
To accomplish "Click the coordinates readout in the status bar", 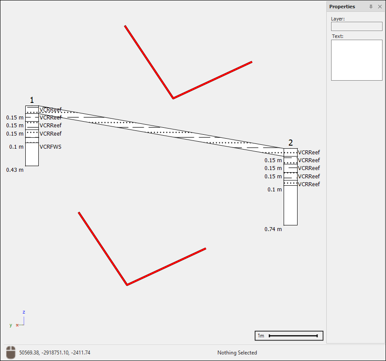I will [55, 353].
